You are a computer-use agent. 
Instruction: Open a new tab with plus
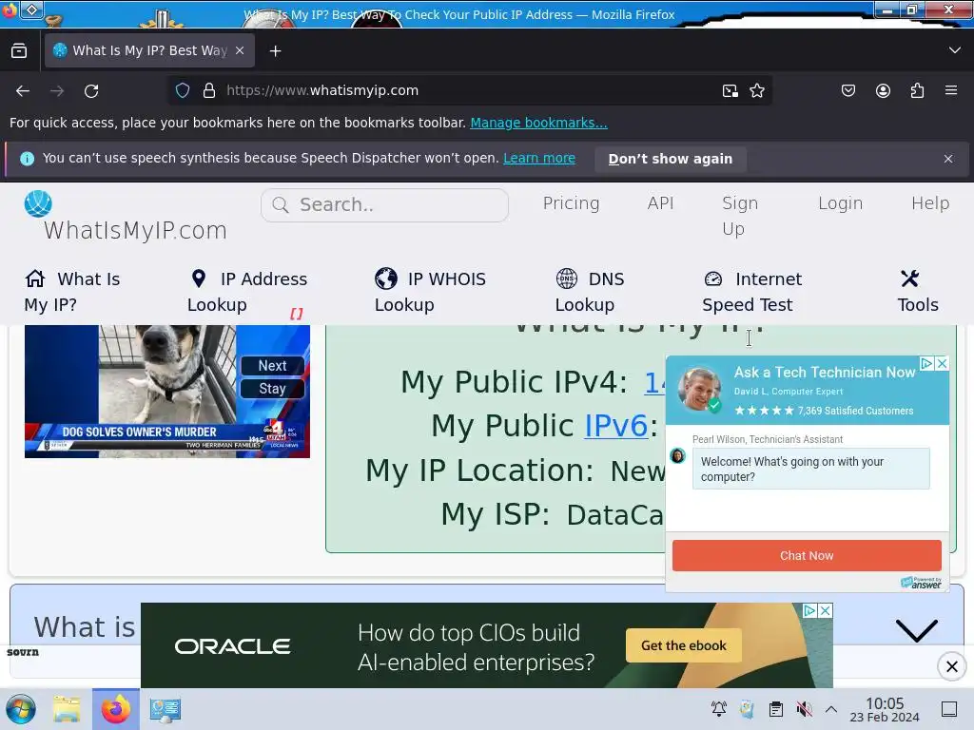(x=275, y=51)
